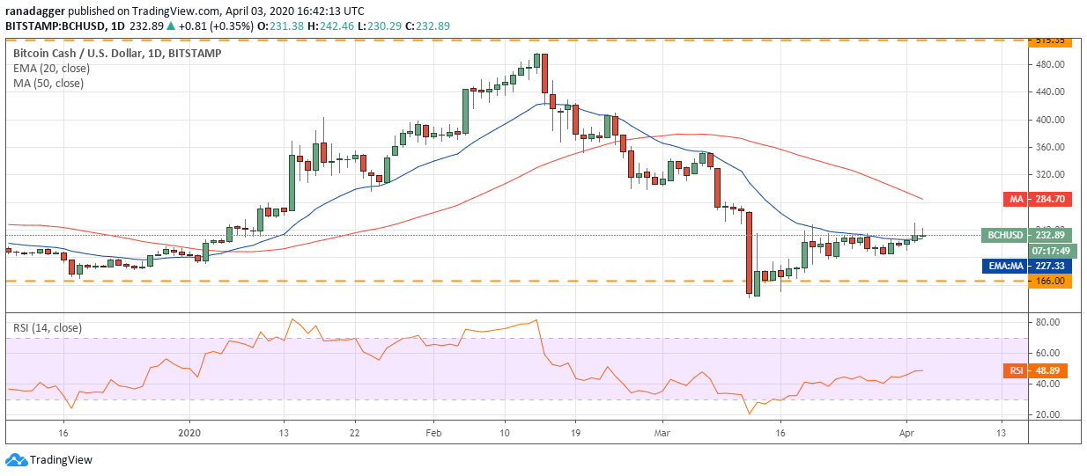Select the MA (50, close) indicator legend
The height and width of the screenshot is (476, 1087).
pos(48,84)
